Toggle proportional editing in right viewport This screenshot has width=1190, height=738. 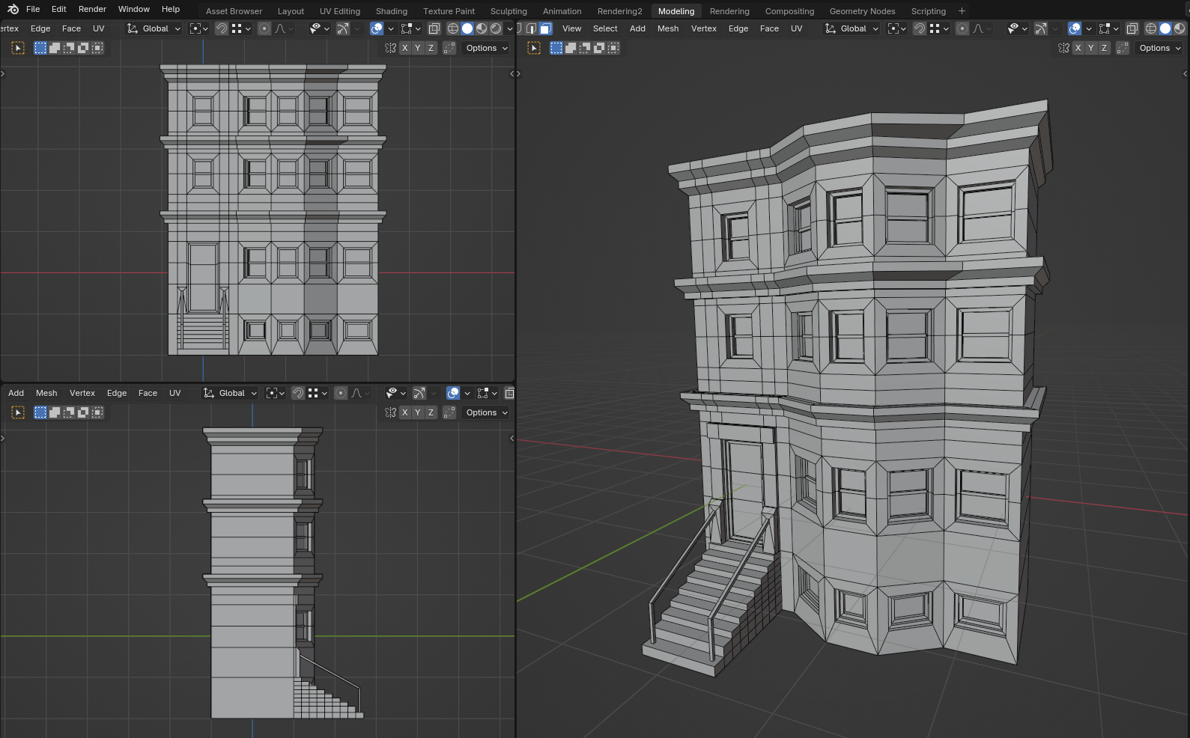[962, 28]
